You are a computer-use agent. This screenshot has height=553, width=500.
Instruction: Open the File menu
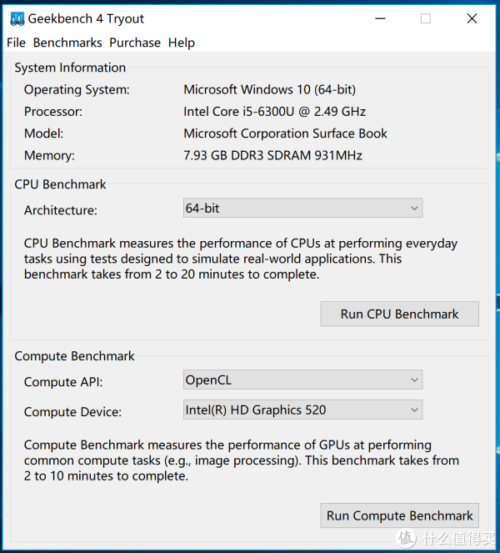click(16, 43)
